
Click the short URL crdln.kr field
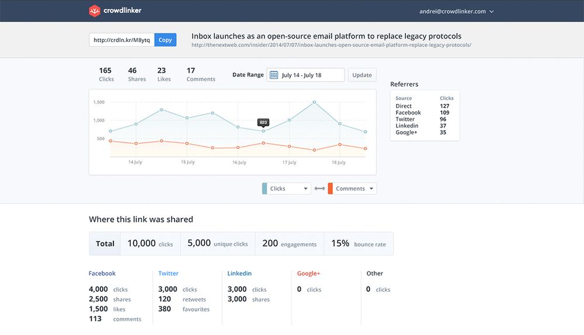click(x=121, y=40)
